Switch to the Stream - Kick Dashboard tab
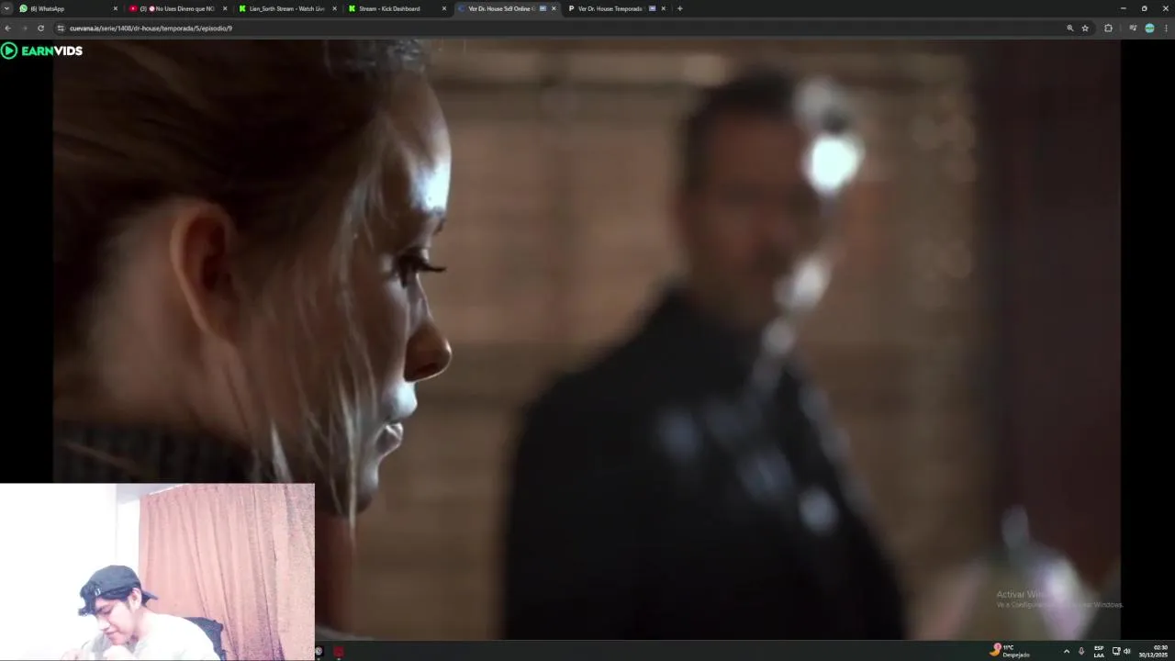This screenshot has width=1175, height=661. 397,8
